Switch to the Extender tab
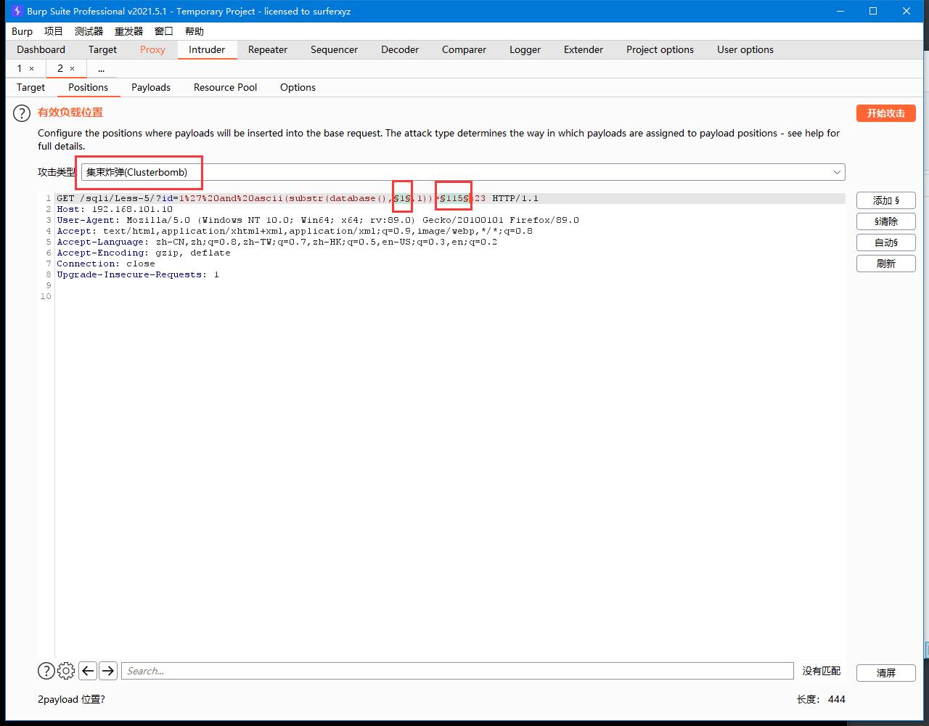 [x=584, y=49]
